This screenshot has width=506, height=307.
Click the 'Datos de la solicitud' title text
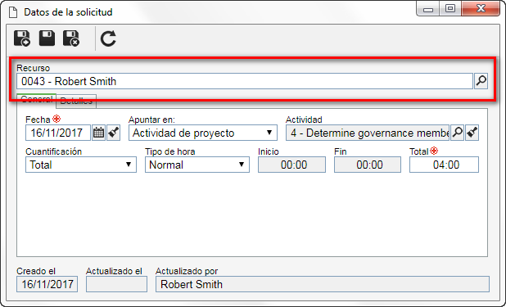(68, 12)
